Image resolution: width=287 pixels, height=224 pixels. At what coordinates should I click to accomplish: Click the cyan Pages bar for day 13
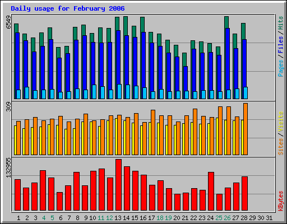coord(119,91)
